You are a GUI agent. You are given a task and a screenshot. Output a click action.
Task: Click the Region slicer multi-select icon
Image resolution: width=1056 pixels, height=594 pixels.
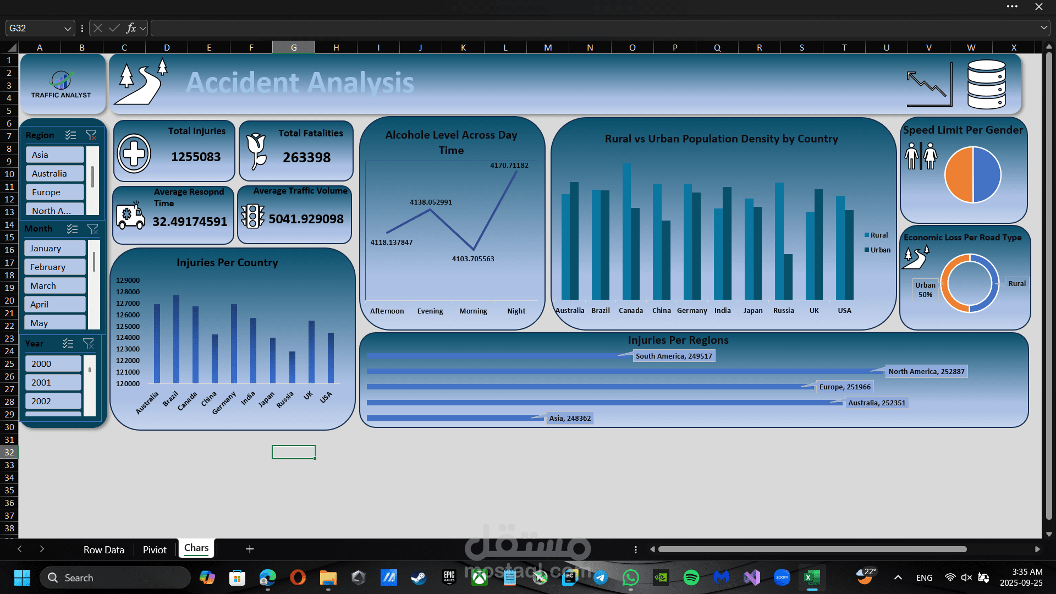70,135
